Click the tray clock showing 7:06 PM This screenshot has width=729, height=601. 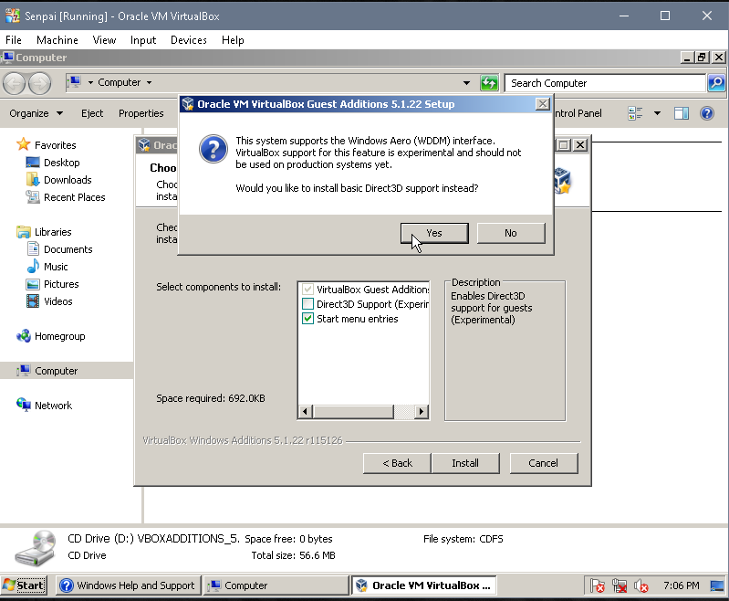pos(682,585)
